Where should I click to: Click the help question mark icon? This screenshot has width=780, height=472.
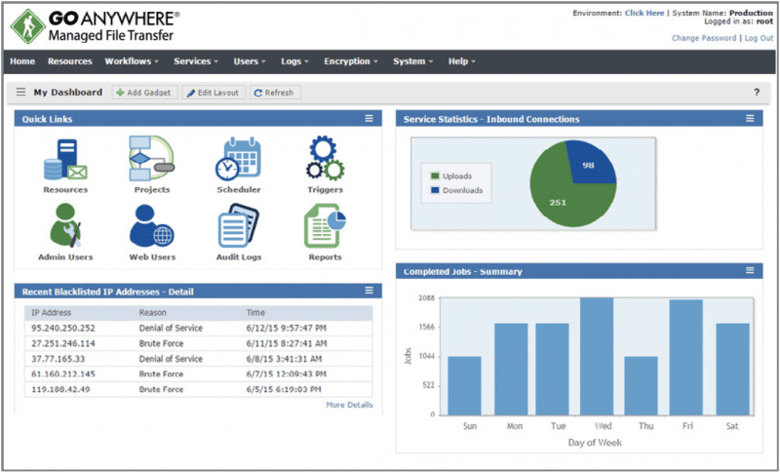click(756, 93)
